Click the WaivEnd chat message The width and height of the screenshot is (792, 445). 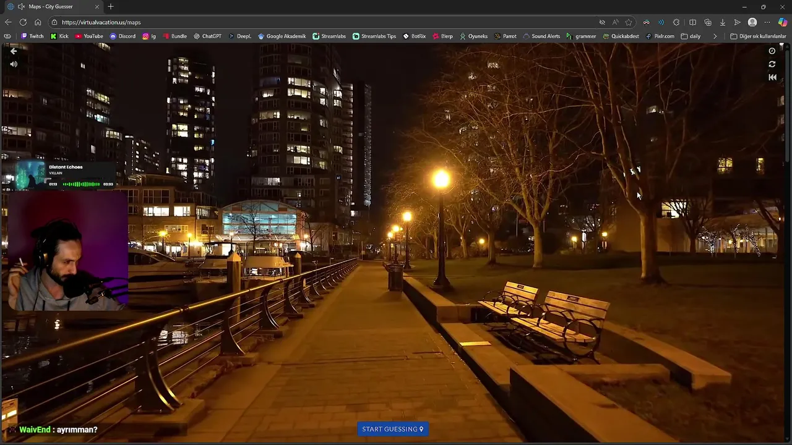(58, 430)
